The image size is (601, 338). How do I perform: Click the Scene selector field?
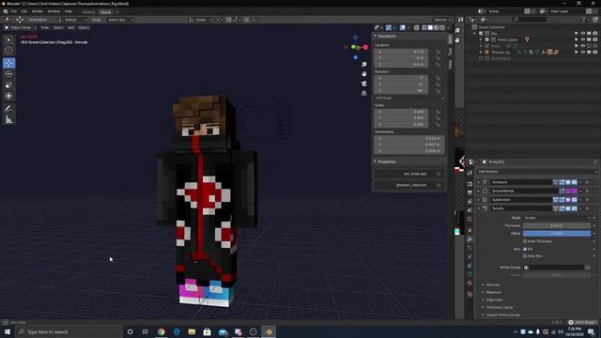505,11
